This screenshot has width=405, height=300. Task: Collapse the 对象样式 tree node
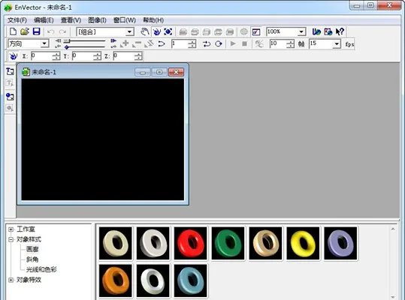[11, 239]
